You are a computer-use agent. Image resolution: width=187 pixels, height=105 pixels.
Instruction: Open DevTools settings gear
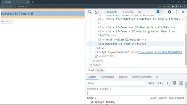tap(169, 12)
